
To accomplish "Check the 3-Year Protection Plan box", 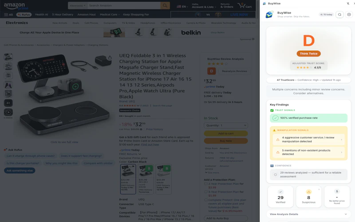I will [206, 192].
